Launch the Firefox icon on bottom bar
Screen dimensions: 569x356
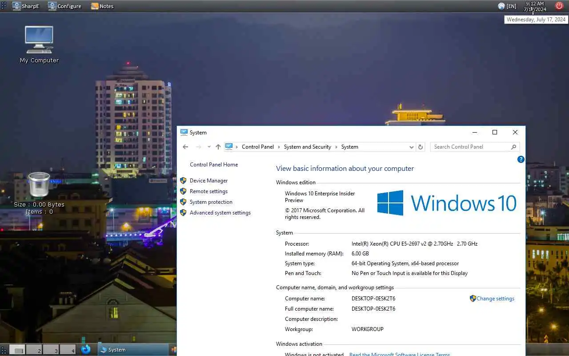(86, 349)
